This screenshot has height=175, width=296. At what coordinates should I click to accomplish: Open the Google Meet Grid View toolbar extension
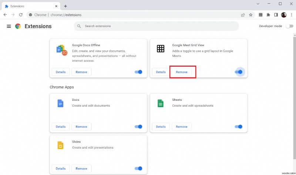click(x=260, y=15)
